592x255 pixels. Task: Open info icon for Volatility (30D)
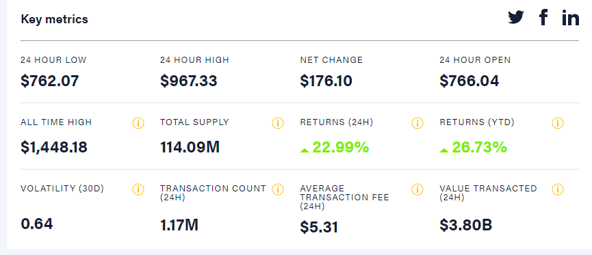[138, 189]
